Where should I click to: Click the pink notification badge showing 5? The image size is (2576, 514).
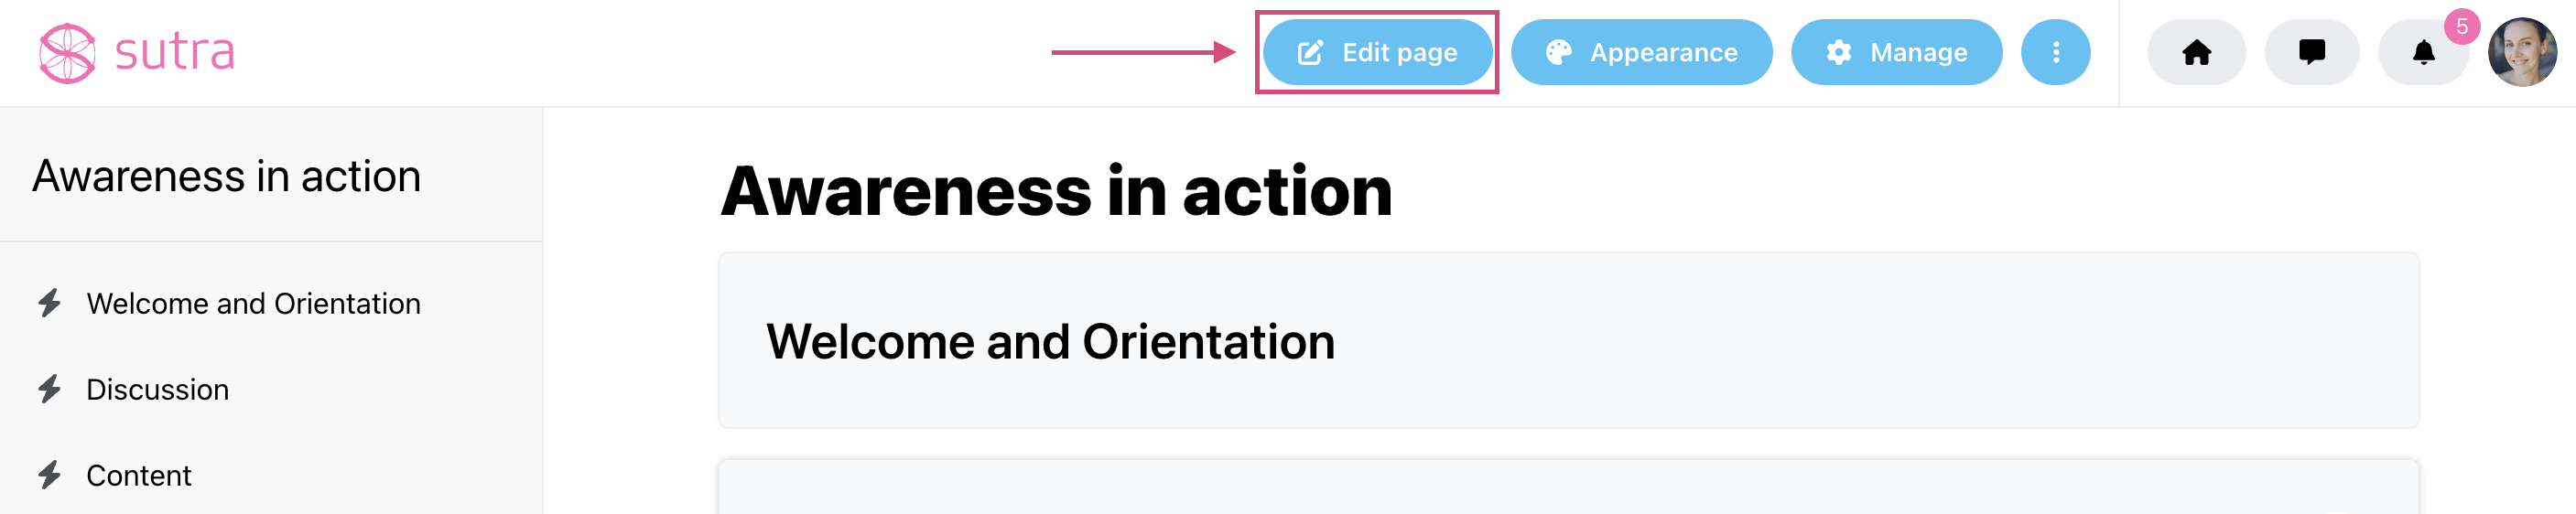(x=2461, y=27)
